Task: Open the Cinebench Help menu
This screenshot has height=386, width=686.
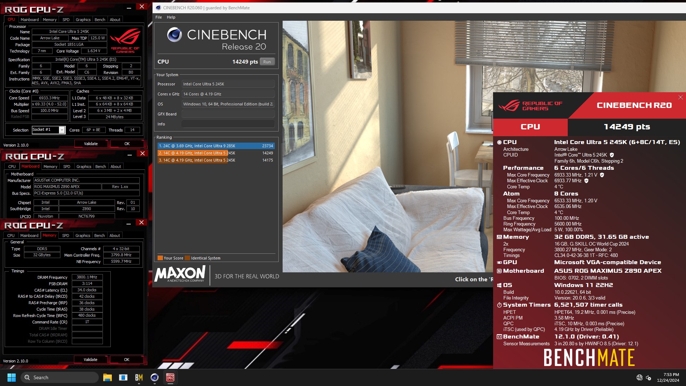Action: click(x=171, y=17)
